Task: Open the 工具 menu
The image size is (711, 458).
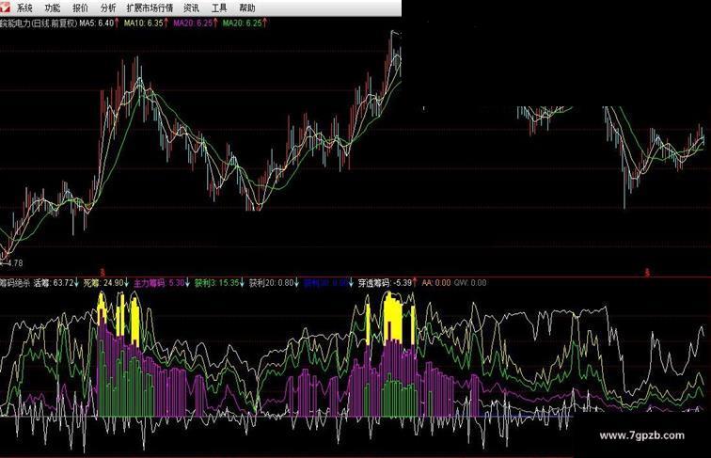Action: pyautogui.click(x=219, y=8)
